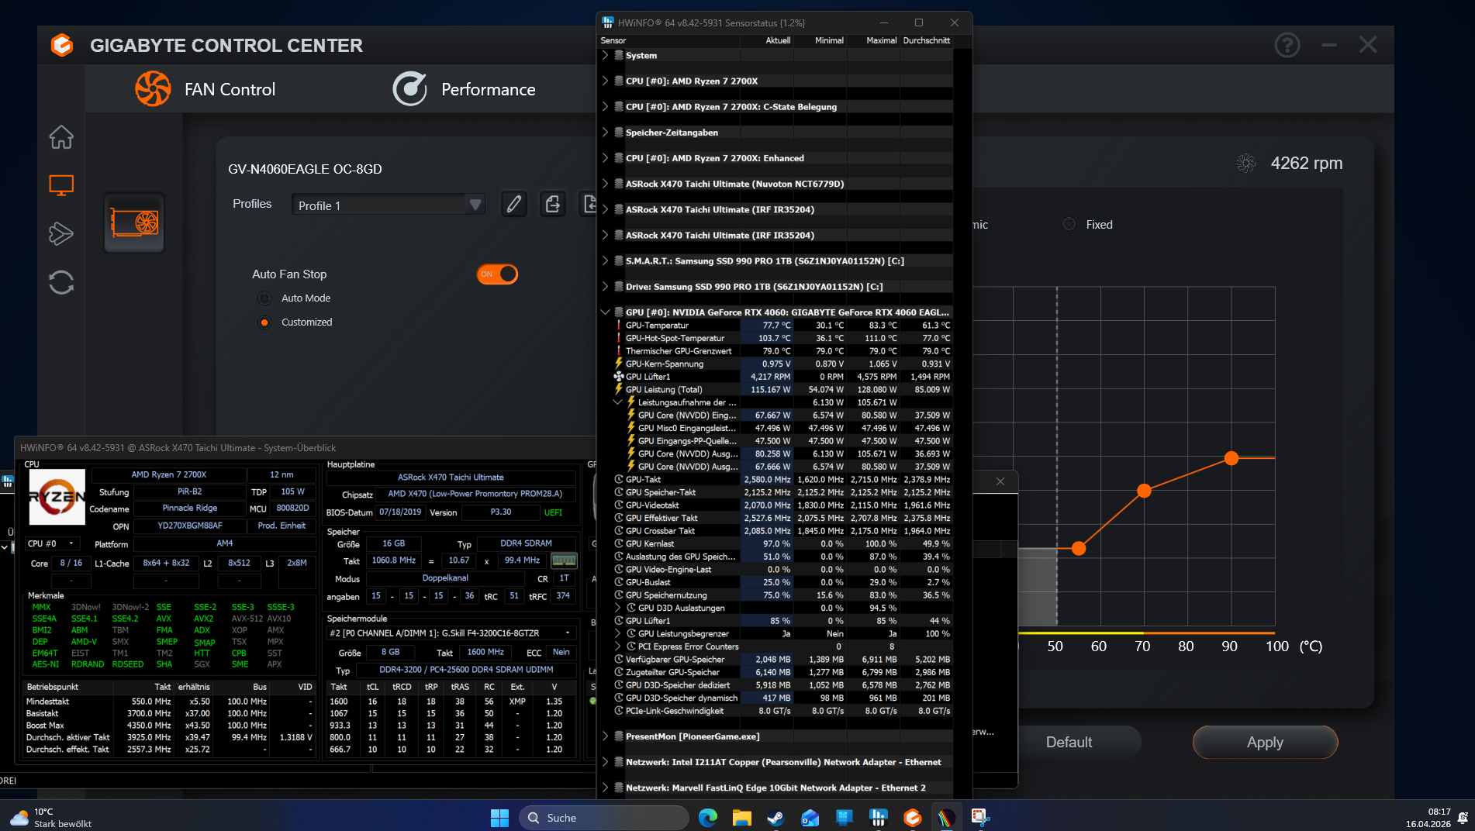Open File Explorer from the taskbar
This screenshot has width=1475, height=831.
click(741, 817)
